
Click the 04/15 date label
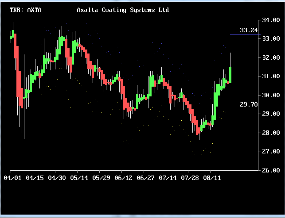tap(35, 178)
